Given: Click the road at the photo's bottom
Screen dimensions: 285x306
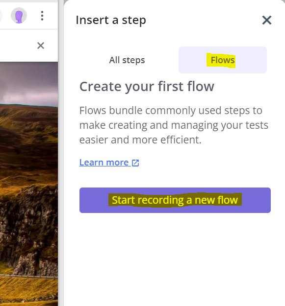Looking at the screenshot, I should (29, 276).
